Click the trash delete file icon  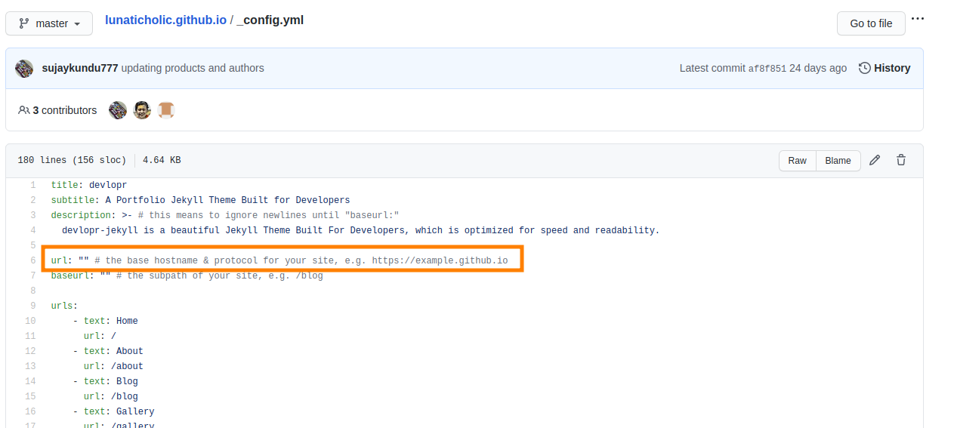(x=901, y=160)
